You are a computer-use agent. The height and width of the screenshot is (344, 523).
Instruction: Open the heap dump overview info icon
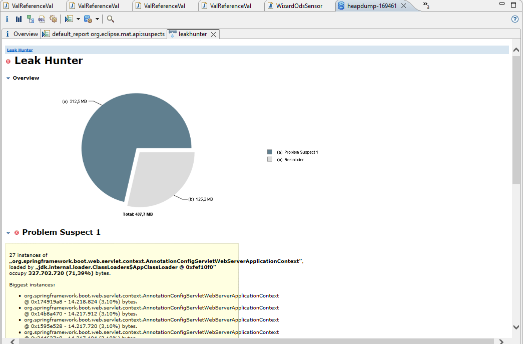(7, 19)
